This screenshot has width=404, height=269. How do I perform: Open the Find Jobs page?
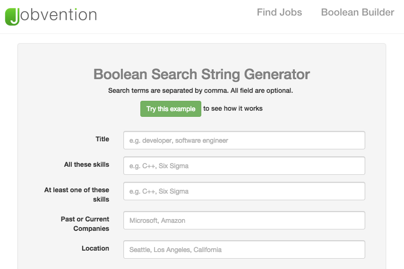(279, 12)
